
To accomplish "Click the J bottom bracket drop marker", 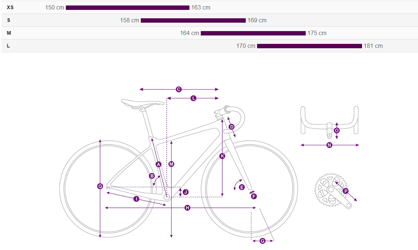I will [186, 192].
